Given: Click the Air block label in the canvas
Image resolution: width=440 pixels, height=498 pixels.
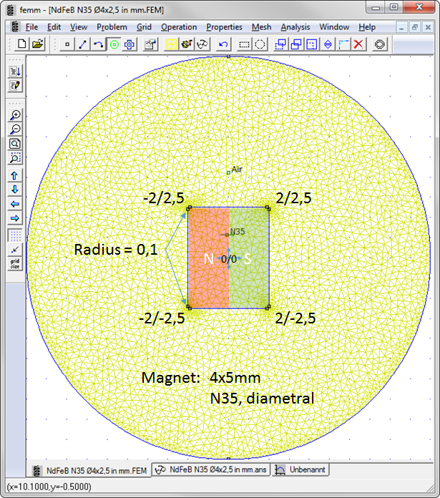Looking at the screenshot, I should (x=228, y=172).
